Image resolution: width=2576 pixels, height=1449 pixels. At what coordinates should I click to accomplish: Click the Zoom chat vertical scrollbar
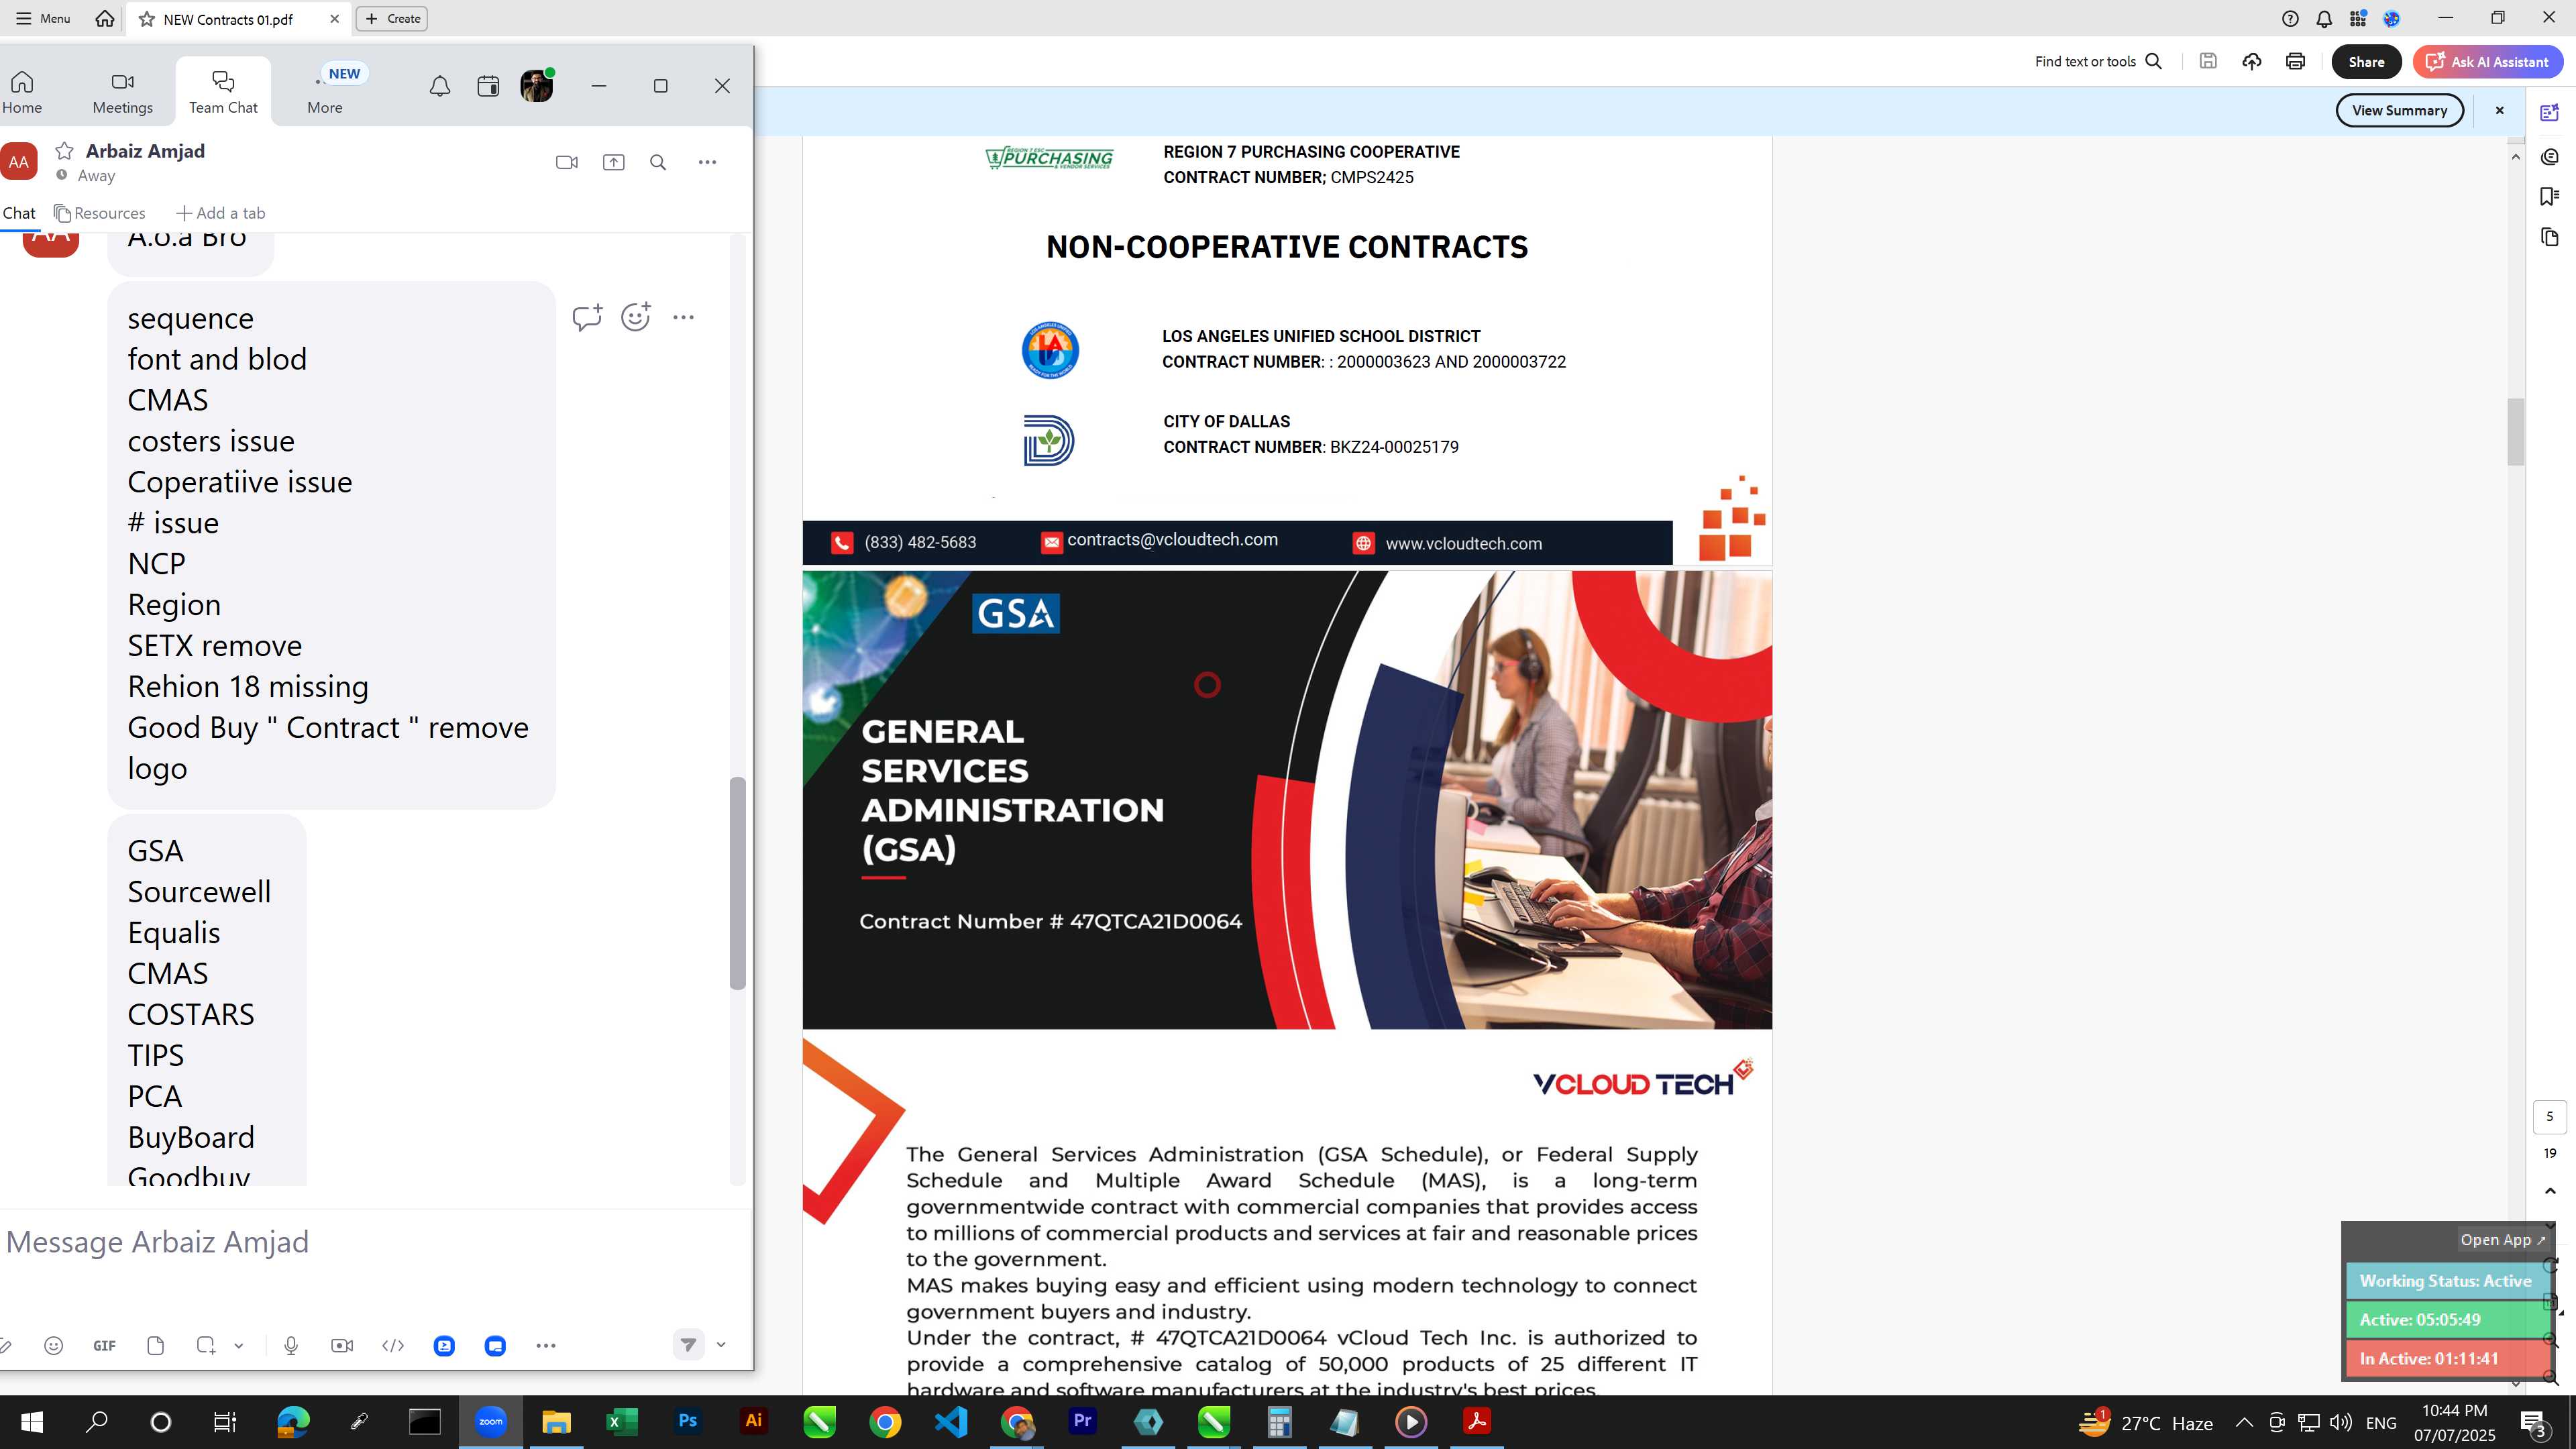(x=738, y=883)
